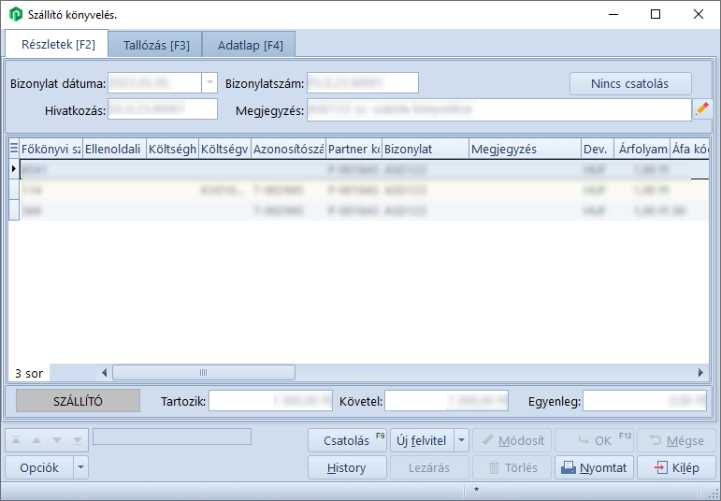Click the right scroll arrow of the grid

point(700,372)
